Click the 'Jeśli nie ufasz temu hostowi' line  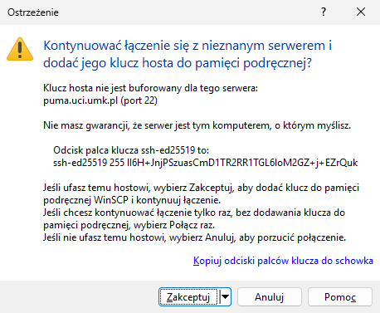tap(194, 237)
